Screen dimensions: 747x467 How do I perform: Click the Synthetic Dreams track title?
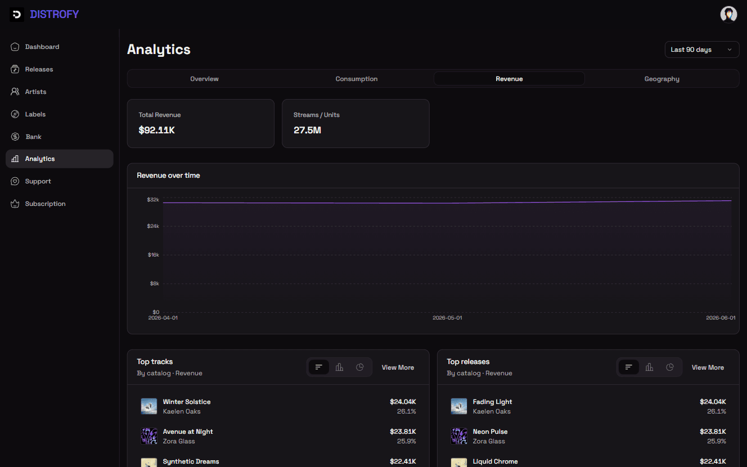191,461
